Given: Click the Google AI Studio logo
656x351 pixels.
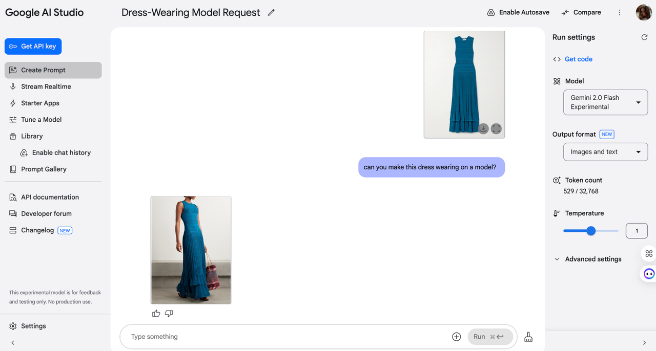Looking at the screenshot, I should pyautogui.click(x=45, y=12).
